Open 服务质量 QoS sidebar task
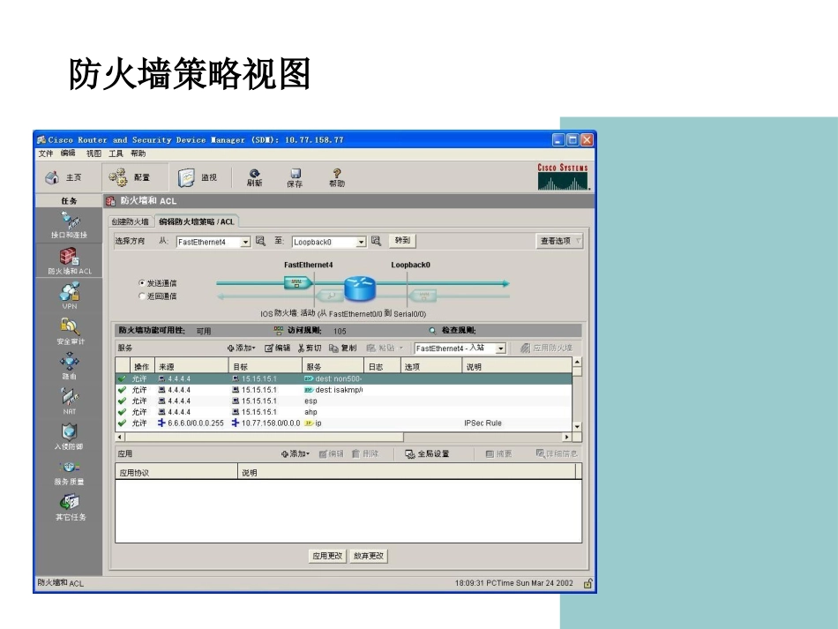Screen dimensions: 838x629 click(70, 473)
